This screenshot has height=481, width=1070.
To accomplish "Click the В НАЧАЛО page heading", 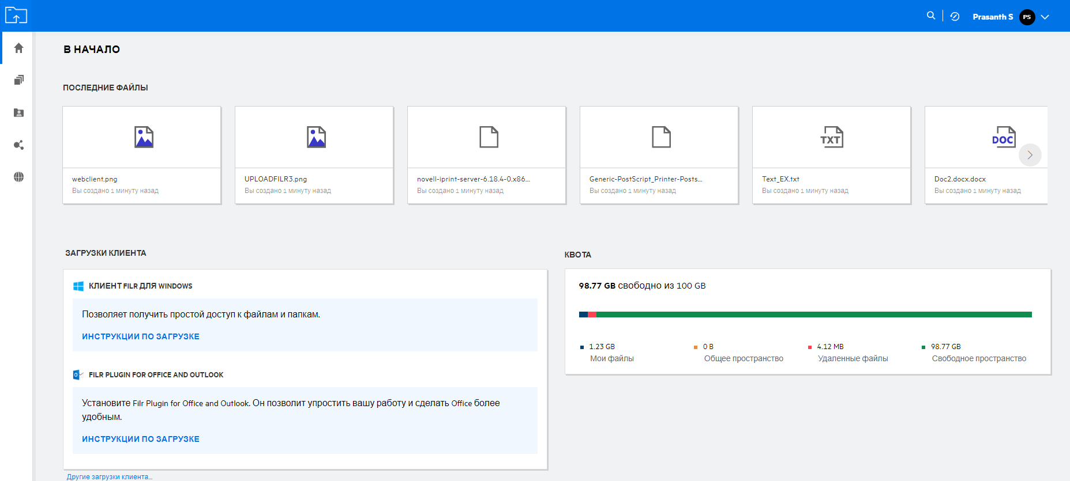I will coord(92,50).
